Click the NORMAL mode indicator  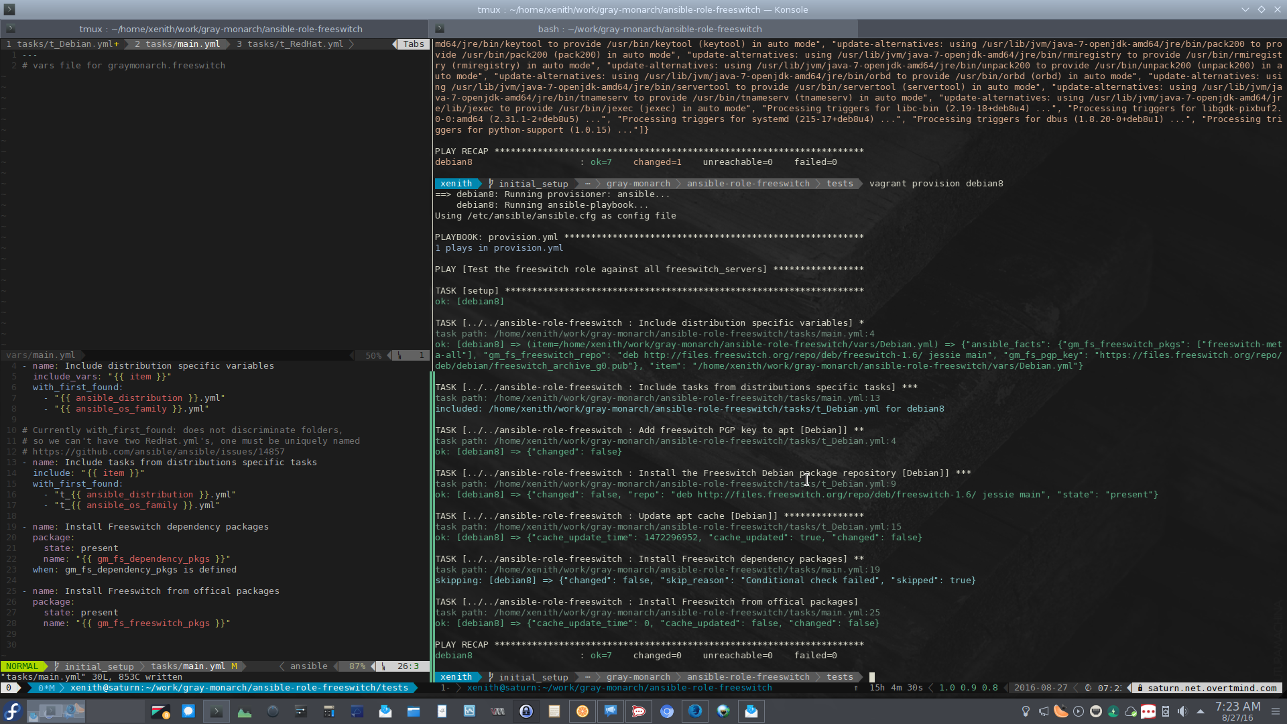point(22,666)
